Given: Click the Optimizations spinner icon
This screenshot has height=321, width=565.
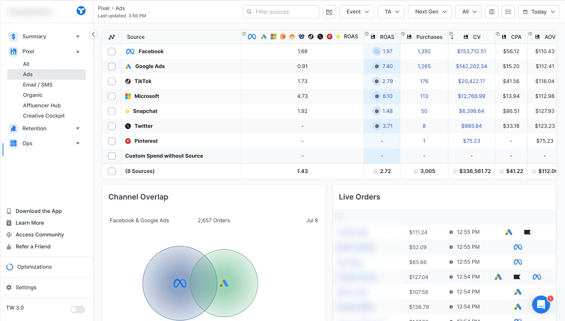Looking at the screenshot, I should [10, 267].
